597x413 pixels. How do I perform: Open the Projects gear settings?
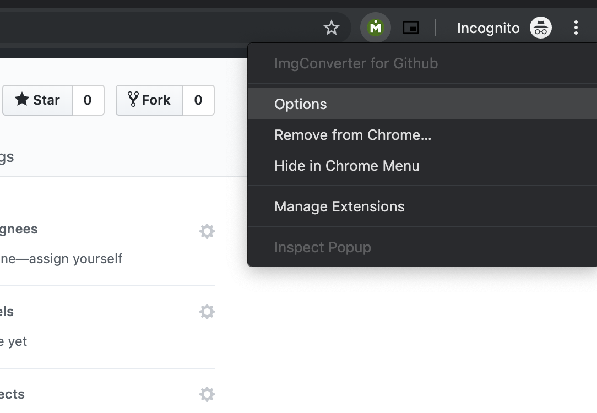[x=207, y=394]
